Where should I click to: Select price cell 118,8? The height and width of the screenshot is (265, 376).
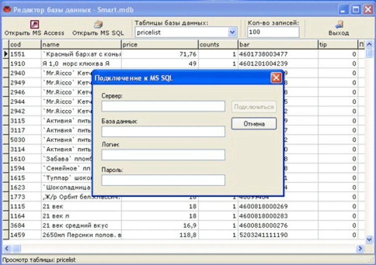160,235
